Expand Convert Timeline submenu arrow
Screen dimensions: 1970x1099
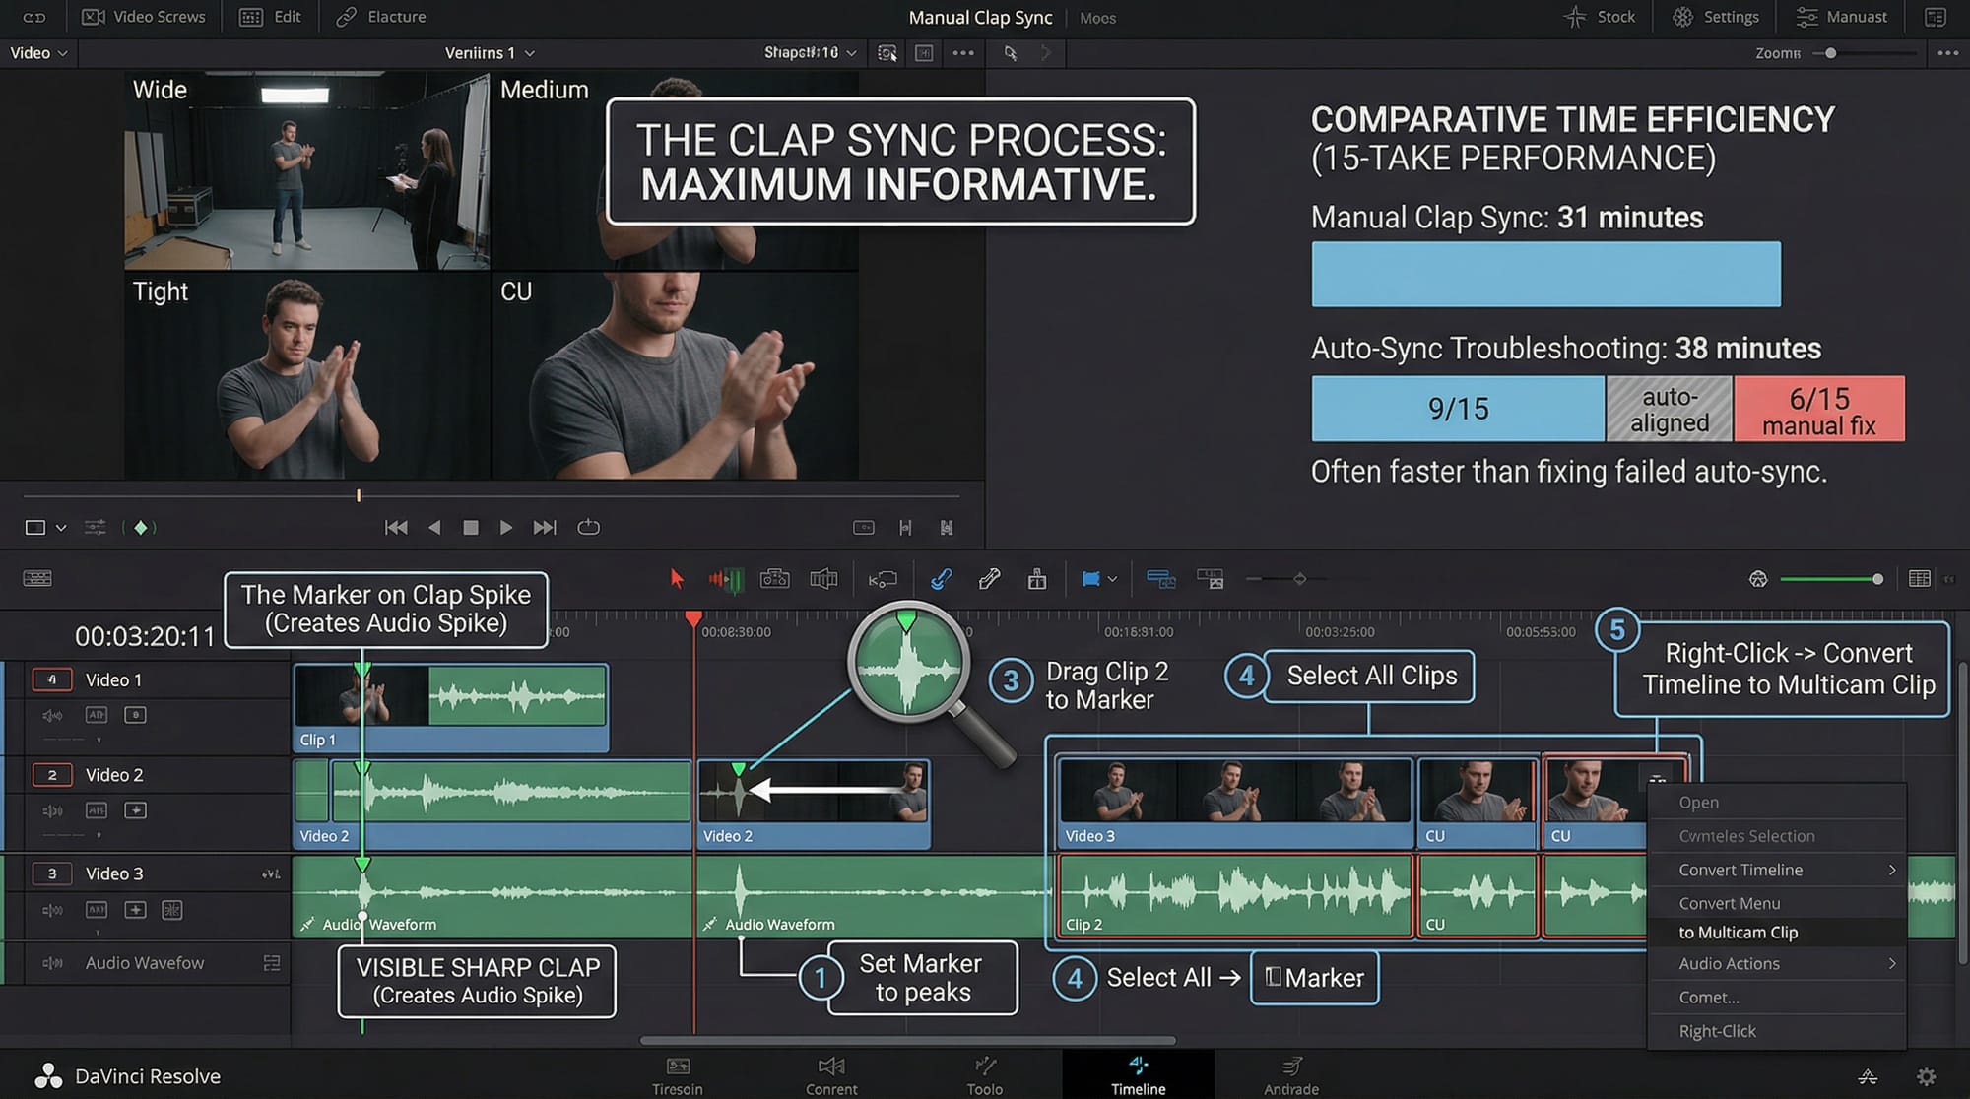[x=1891, y=870]
